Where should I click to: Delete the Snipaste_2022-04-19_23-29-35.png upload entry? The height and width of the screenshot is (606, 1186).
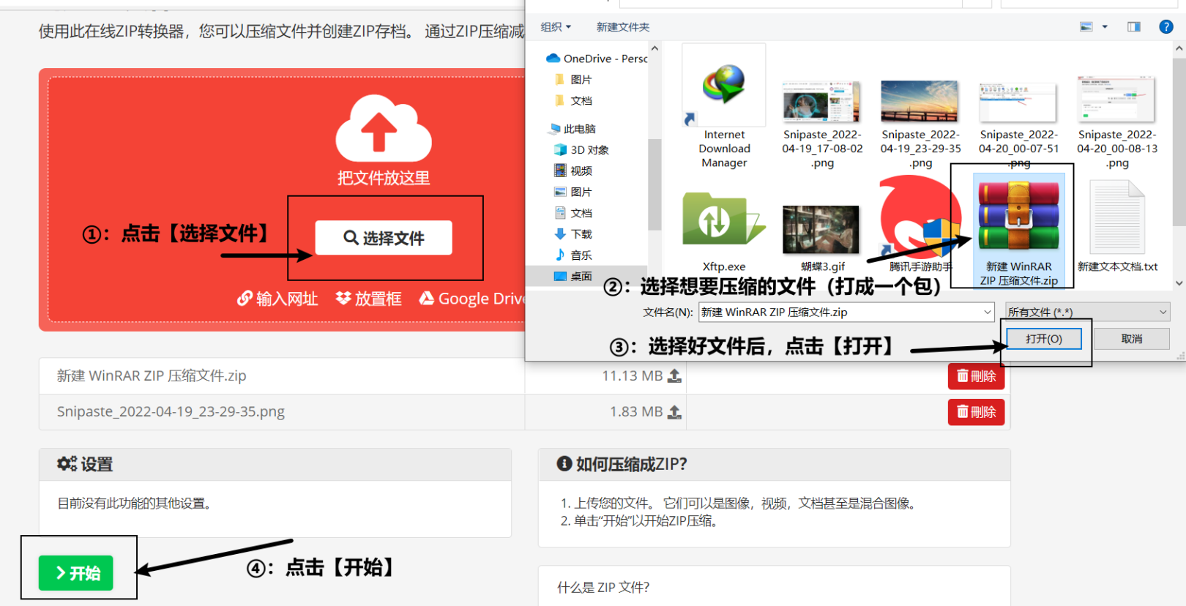pos(976,412)
